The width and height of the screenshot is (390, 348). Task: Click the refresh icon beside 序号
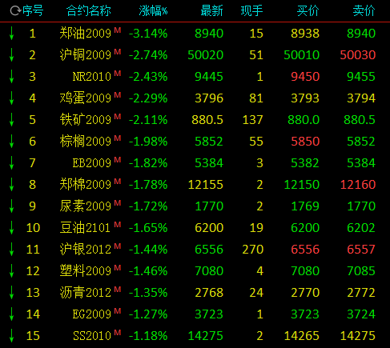(15, 11)
